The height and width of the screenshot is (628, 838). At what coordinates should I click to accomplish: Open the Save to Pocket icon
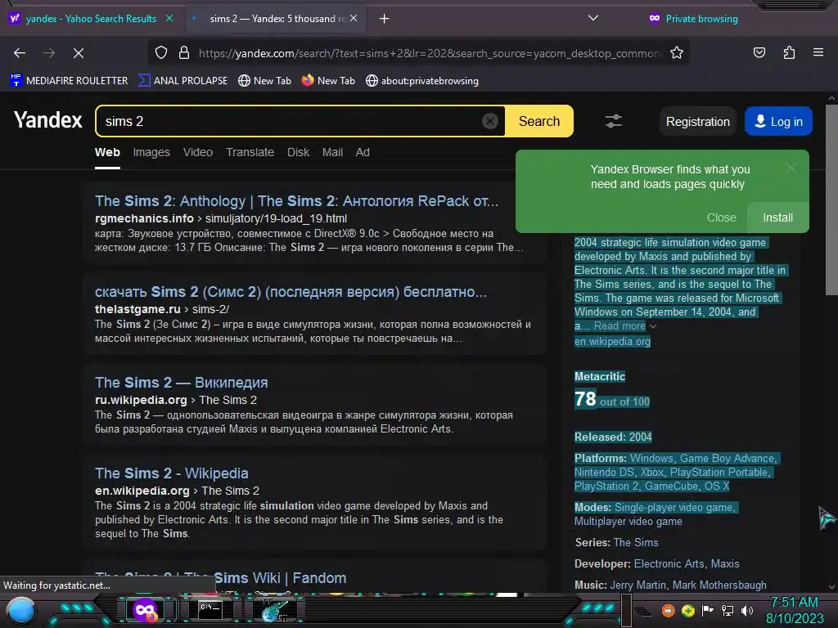(759, 52)
